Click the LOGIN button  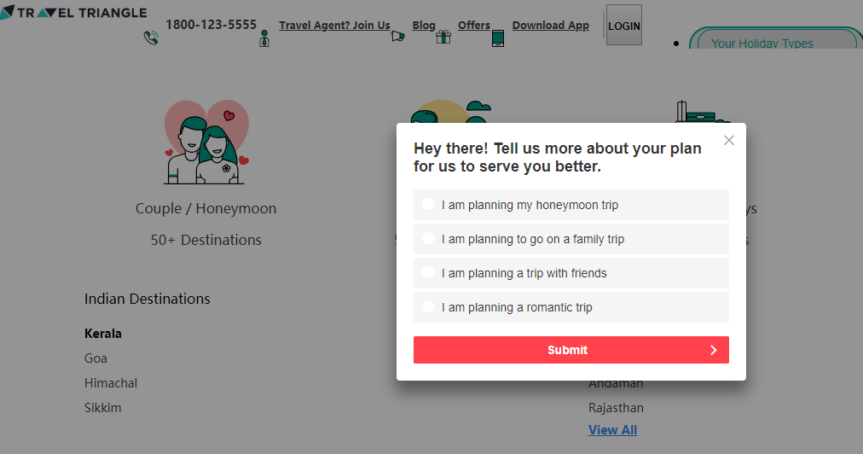pos(624,26)
